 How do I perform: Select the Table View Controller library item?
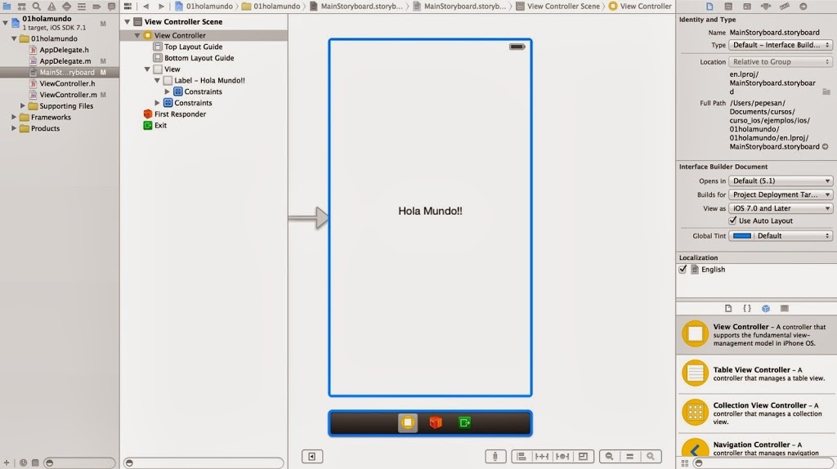coord(756,373)
